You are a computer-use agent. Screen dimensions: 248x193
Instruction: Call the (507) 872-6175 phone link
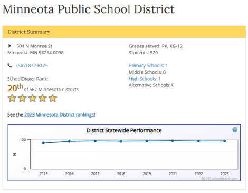click(x=32, y=66)
